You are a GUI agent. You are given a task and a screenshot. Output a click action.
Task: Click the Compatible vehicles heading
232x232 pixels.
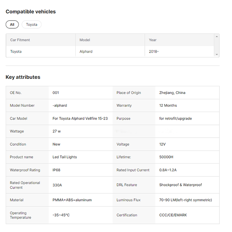point(31,12)
